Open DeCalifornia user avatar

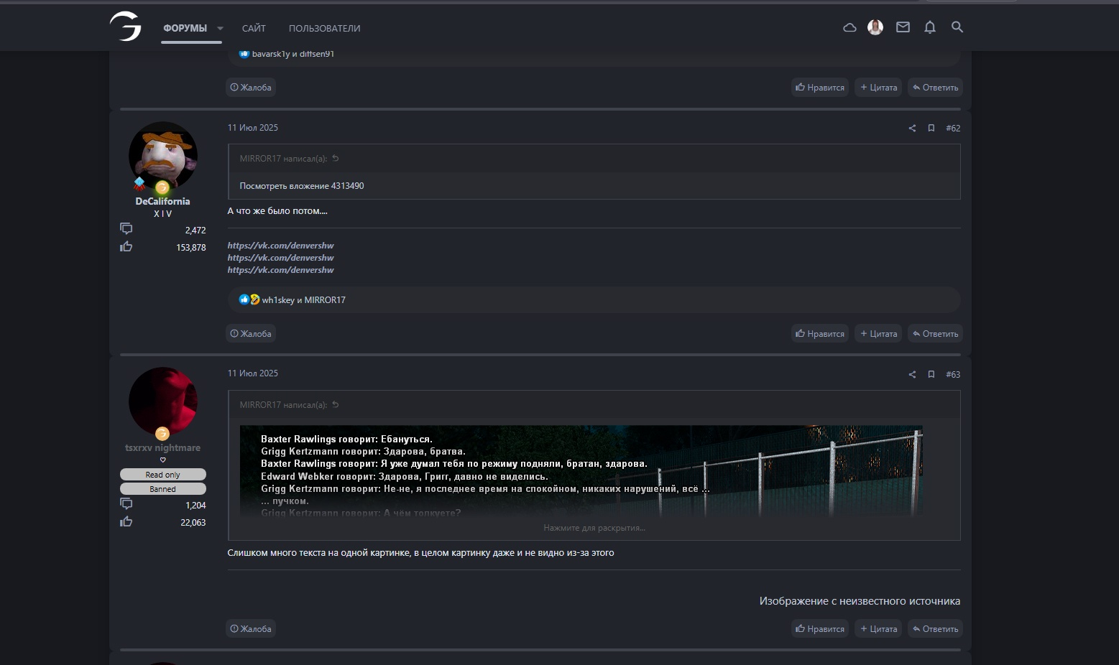[162, 155]
